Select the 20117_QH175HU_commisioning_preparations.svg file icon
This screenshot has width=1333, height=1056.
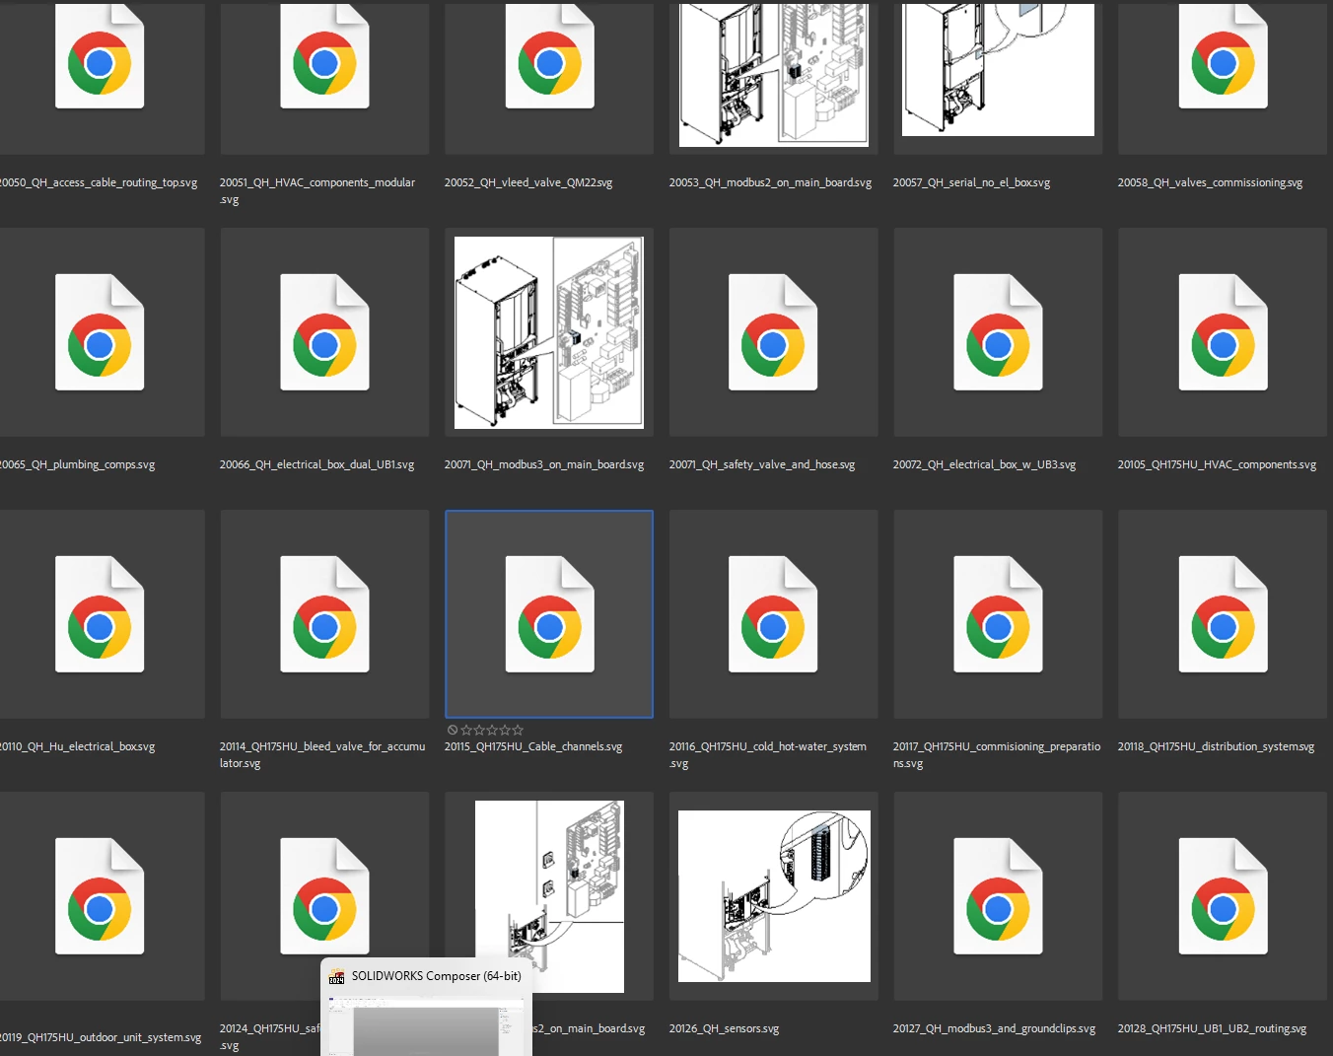pos(998,614)
